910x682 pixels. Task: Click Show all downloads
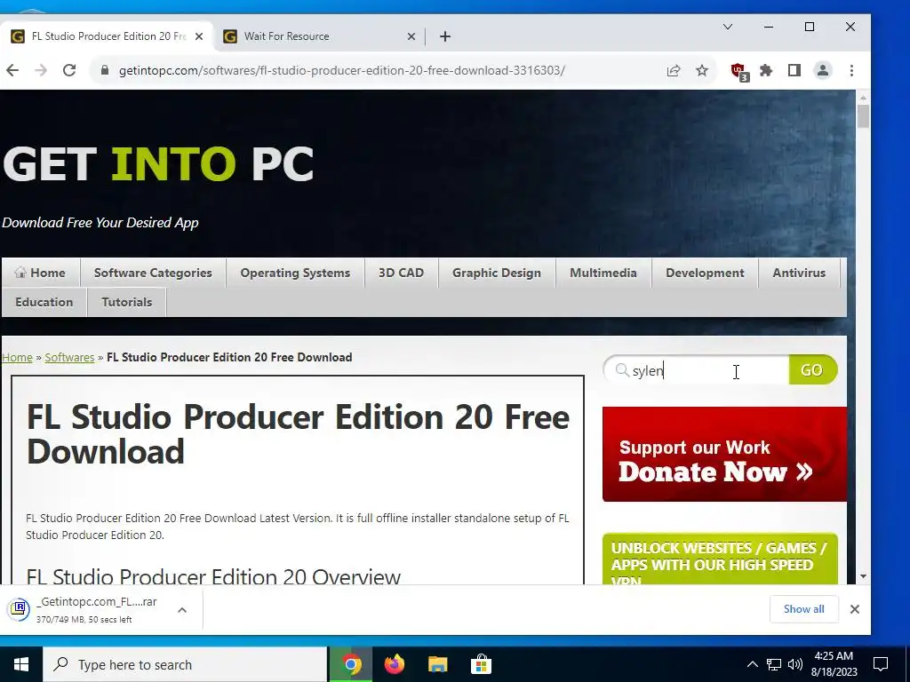tap(803, 609)
